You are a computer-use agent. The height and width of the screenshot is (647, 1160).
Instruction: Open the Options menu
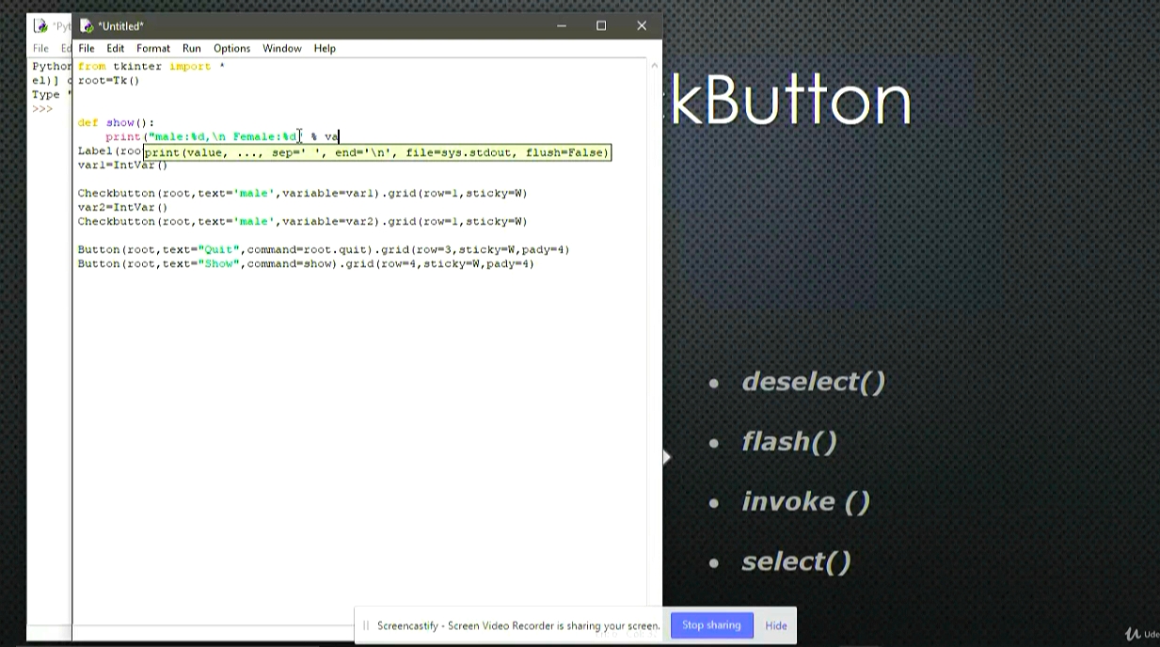point(231,48)
